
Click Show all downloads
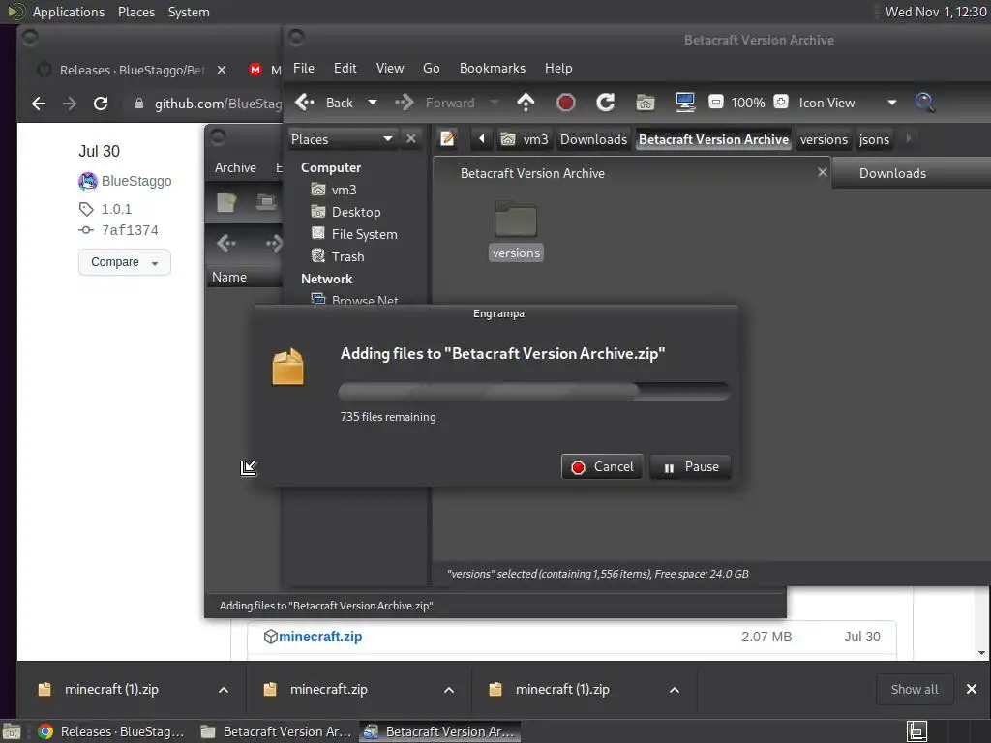(914, 689)
